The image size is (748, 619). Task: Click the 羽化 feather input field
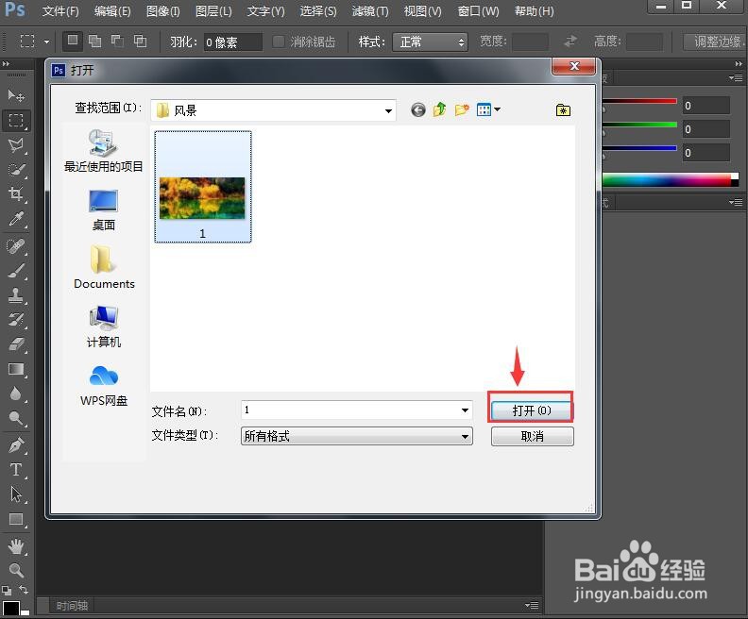232,42
